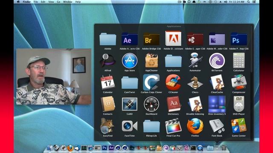Open Notification Center list icon
This screenshot has width=273, height=153.
click(254, 2)
